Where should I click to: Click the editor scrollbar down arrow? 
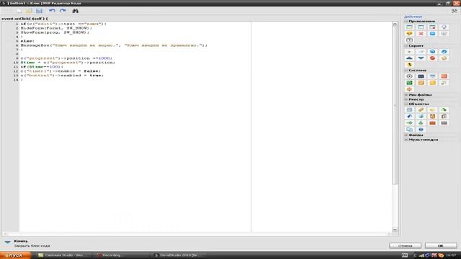[395, 230]
